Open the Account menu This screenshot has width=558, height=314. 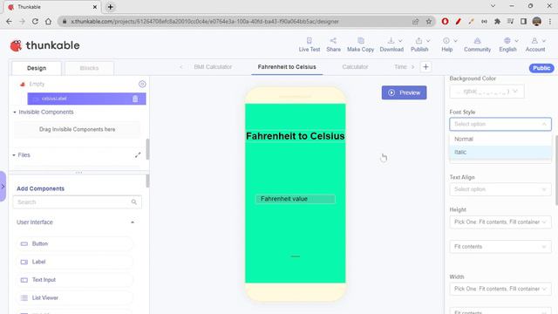[535, 44]
